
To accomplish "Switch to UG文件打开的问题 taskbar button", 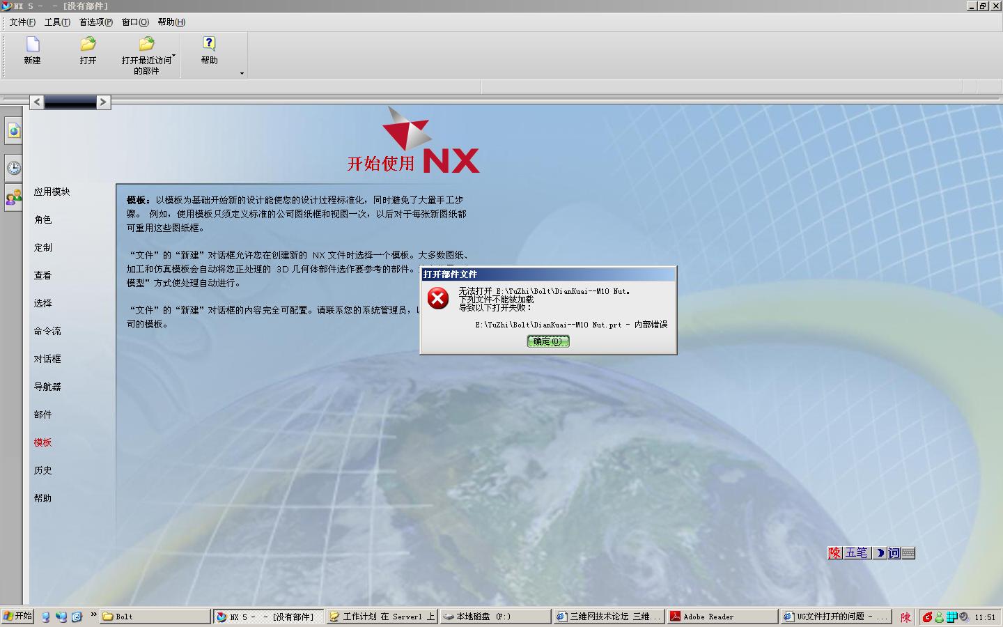I will point(836,617).
